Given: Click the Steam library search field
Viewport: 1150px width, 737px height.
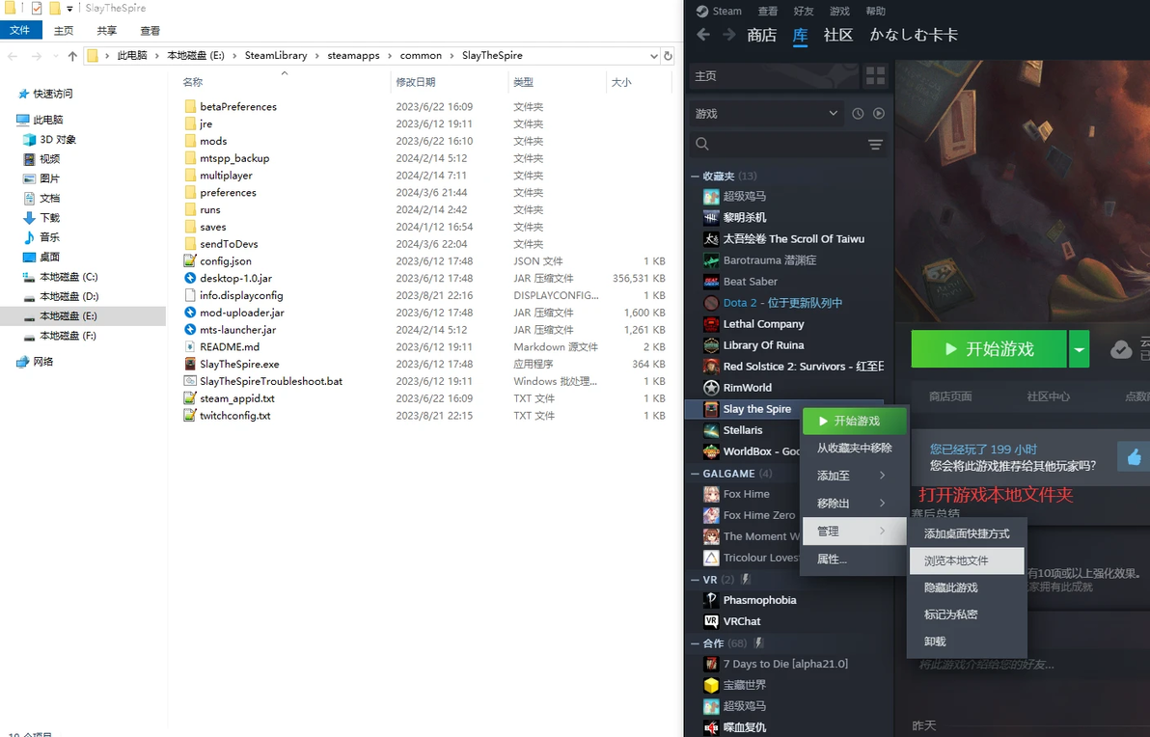Looking at the screenshot, I should tap(789, 145).
